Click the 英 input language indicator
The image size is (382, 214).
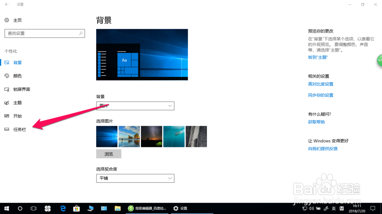[x=334, y=208]
